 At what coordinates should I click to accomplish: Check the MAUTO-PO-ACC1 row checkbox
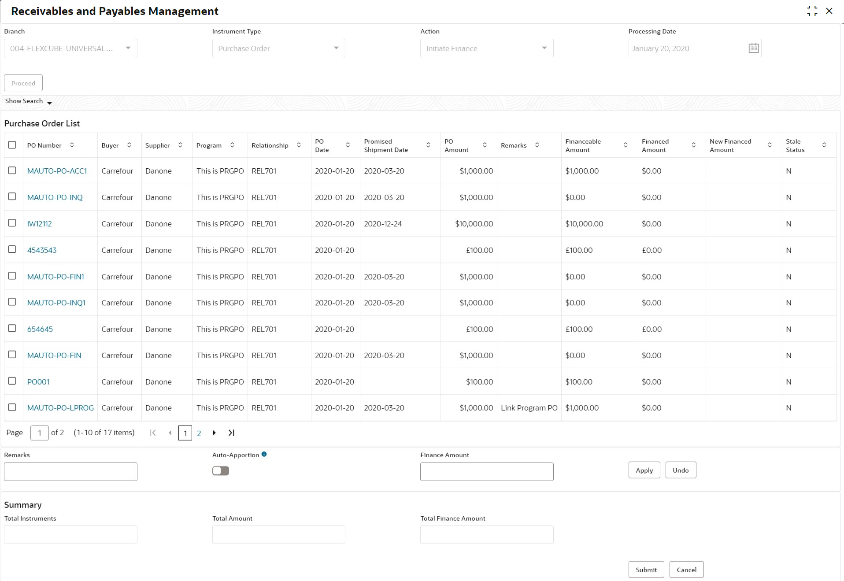[12, 170]
